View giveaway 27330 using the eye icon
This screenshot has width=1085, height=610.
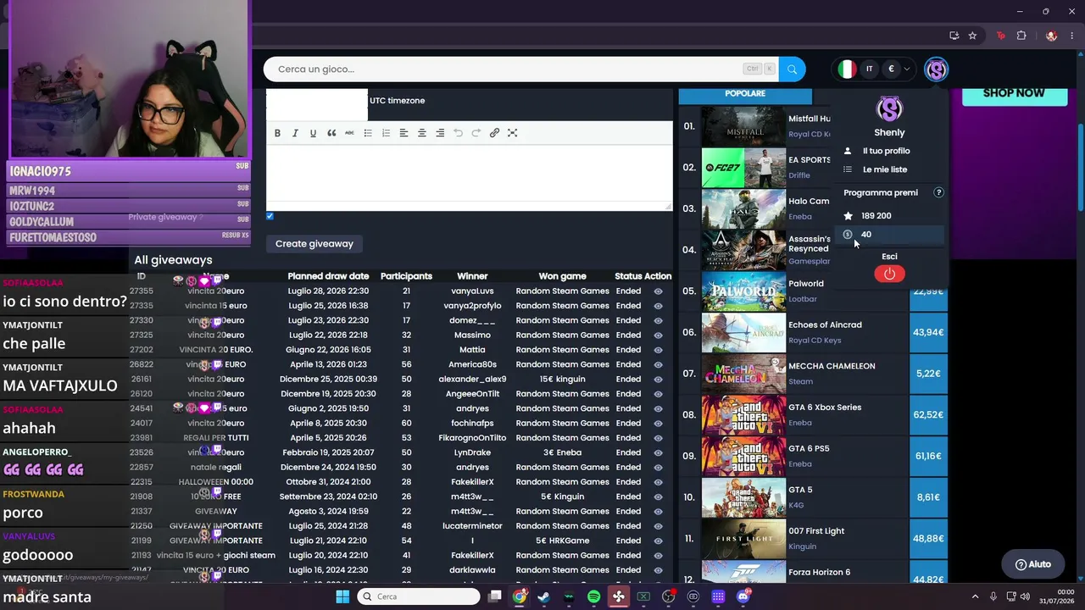[x=658, y=321]
